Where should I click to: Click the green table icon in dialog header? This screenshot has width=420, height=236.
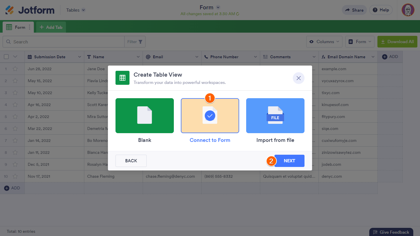coord(123,78)
